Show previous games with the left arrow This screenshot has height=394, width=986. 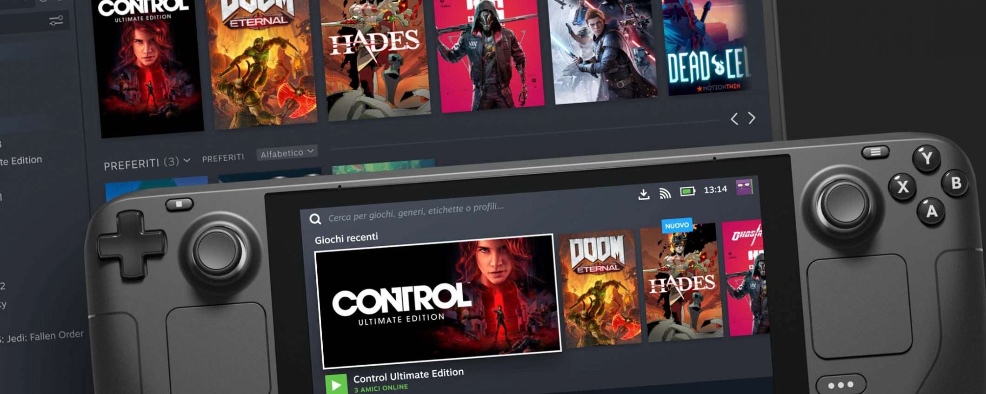click(734, 119)
